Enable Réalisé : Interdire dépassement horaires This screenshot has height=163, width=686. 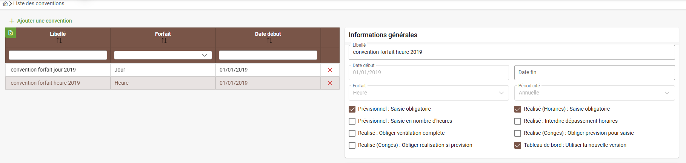point(518,121)
